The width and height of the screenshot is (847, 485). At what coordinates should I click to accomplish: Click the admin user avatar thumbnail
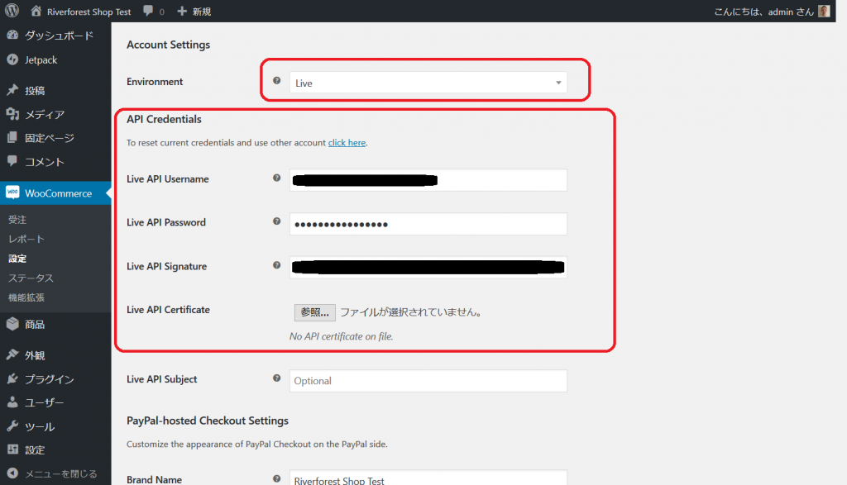click(824, 12)
